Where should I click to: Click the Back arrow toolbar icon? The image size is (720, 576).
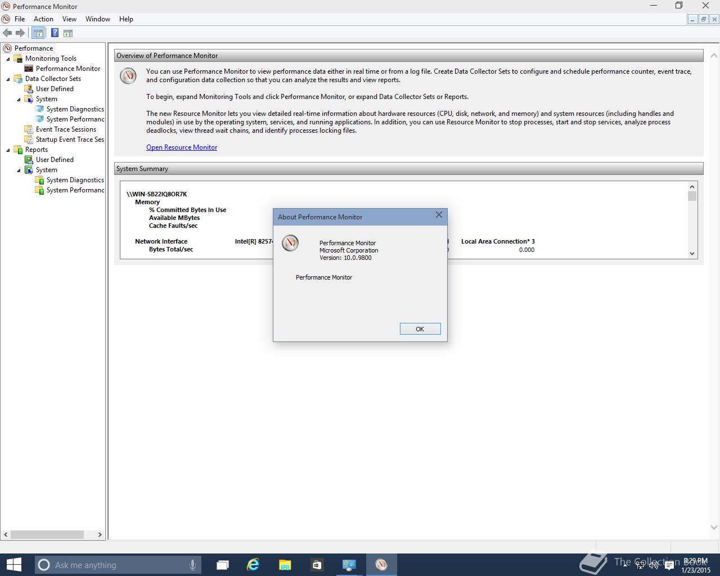(7, 33)
